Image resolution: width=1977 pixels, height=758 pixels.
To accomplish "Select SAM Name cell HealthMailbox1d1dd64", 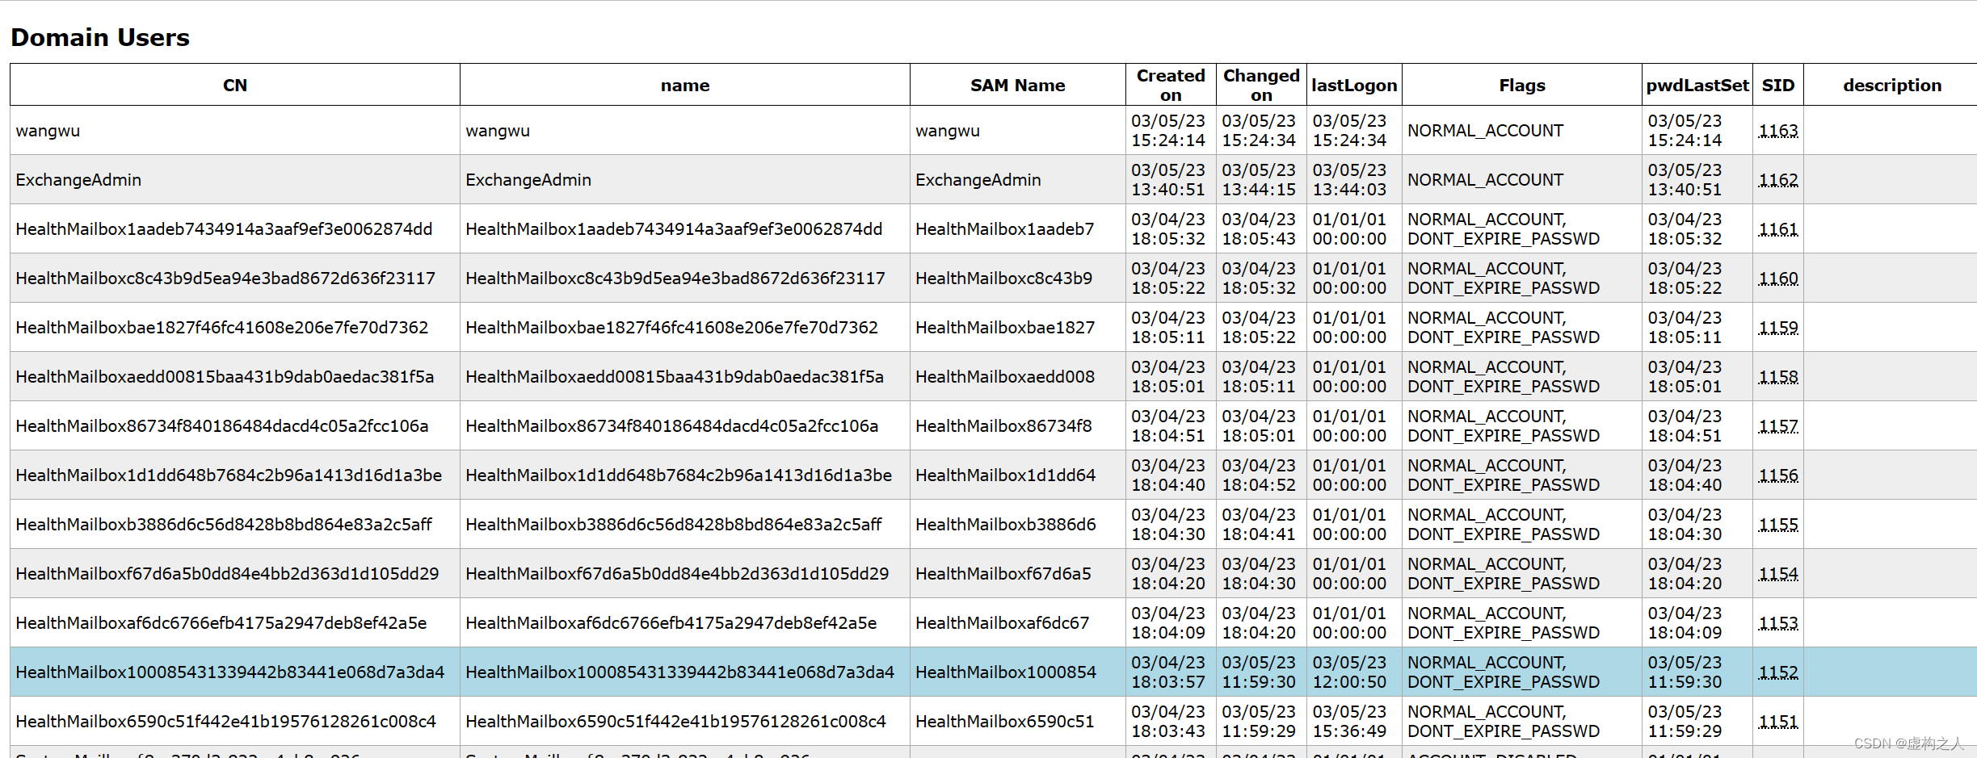I will coord(1018,475).
